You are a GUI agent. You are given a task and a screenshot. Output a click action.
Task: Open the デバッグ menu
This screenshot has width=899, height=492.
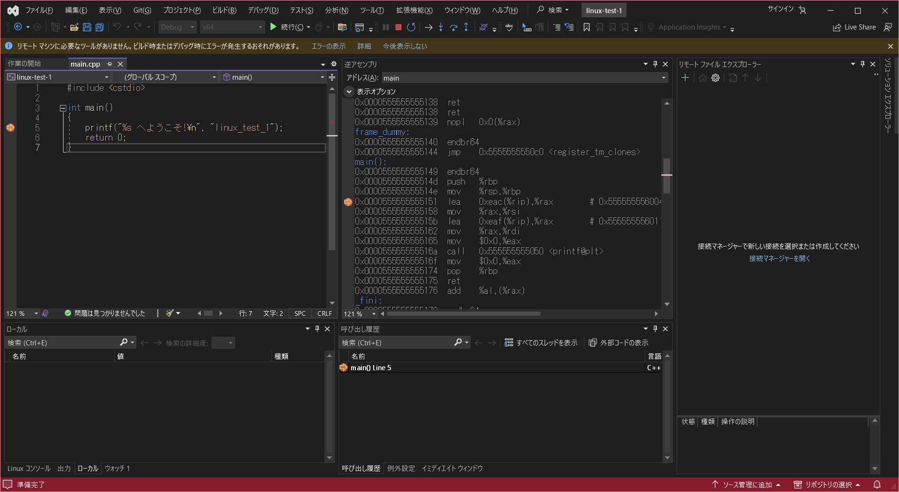263,10
